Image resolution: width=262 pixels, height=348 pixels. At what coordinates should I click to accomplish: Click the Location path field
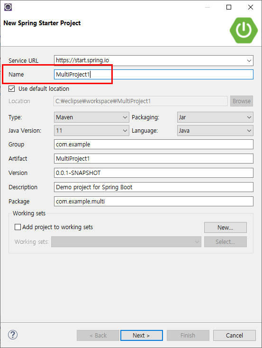click(x=140, y=101)
